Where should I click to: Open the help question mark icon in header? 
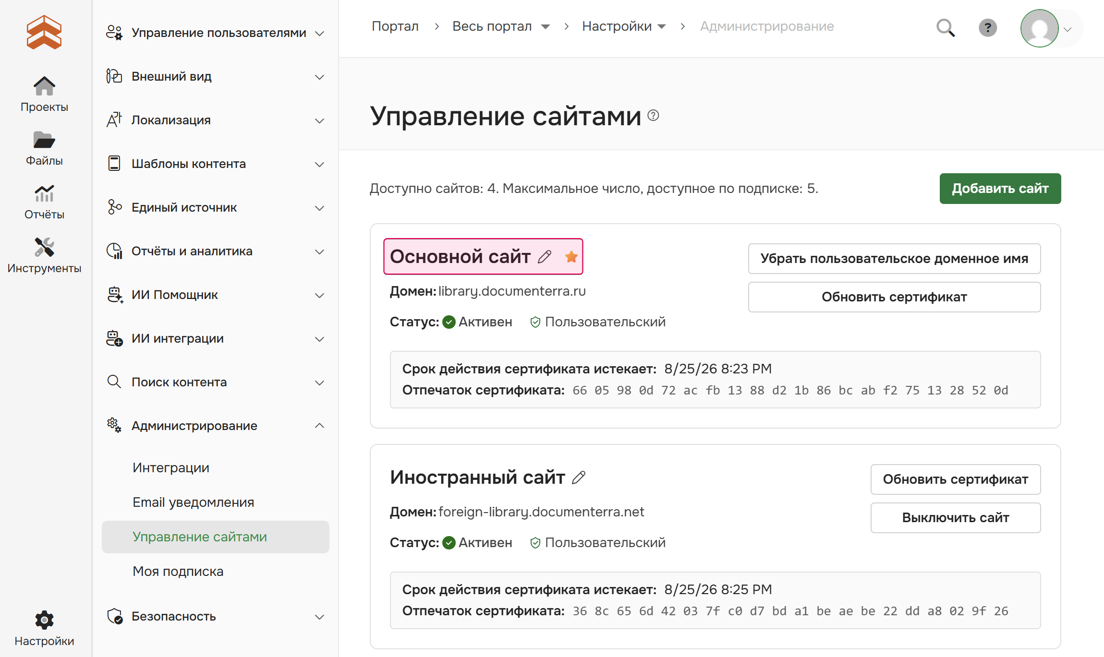pyautogui.click(x=988, y=28)
